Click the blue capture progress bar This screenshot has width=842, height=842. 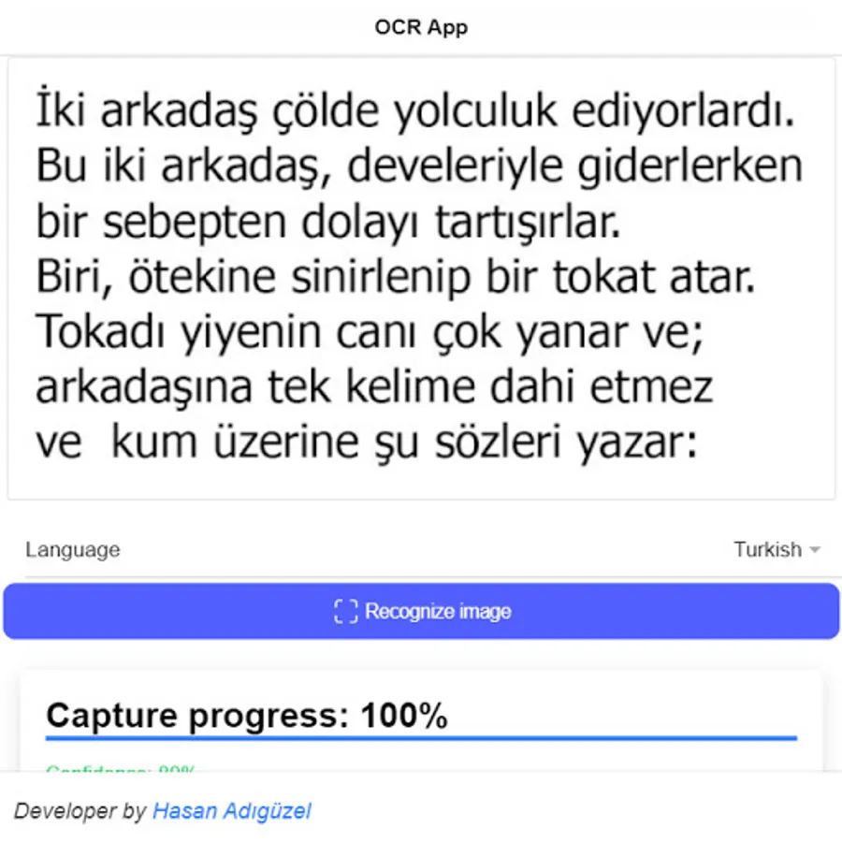point(421,738)
